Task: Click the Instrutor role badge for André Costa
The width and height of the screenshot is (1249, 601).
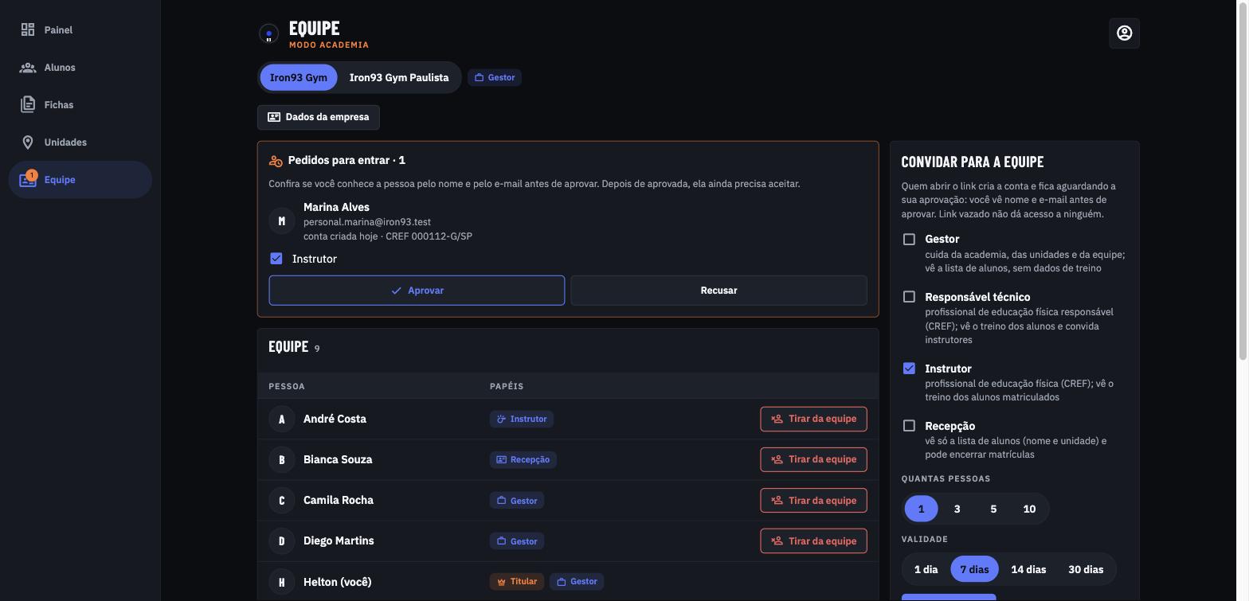Action: [522, 419]
